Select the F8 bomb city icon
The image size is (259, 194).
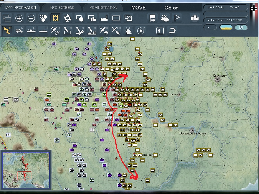click(92, 31)
